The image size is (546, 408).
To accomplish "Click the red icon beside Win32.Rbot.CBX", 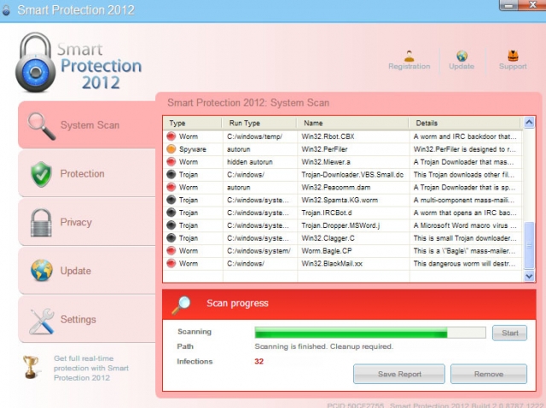I will pyautogui.click(x=171, y=137).
